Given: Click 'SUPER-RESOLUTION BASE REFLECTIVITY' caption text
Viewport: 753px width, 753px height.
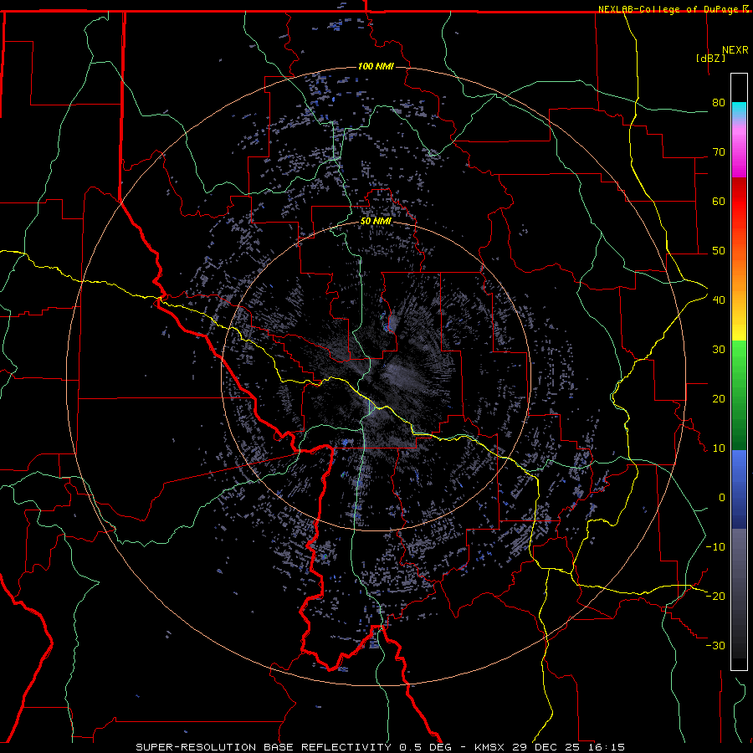Looking at the screenshot, I should point(264,747).
